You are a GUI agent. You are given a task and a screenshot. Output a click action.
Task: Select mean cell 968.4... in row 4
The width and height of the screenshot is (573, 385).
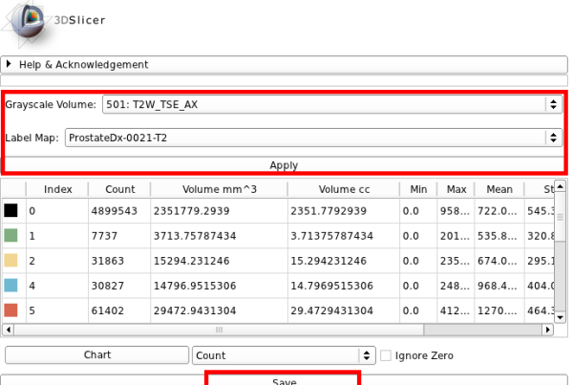[499, 286]
